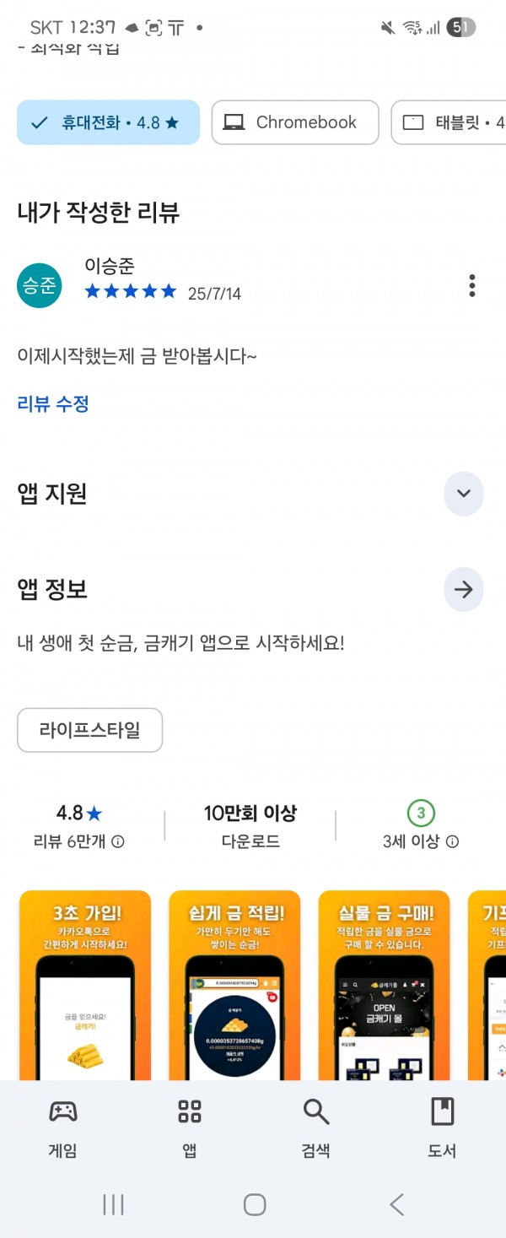506x1238 pixels.
Task: Tap the 앱 정보 arrow icon
Action: [463, 590]
